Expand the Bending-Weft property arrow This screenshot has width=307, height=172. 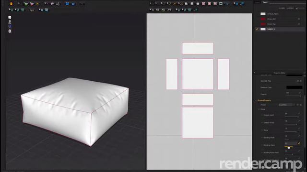[x=262, y=138]
